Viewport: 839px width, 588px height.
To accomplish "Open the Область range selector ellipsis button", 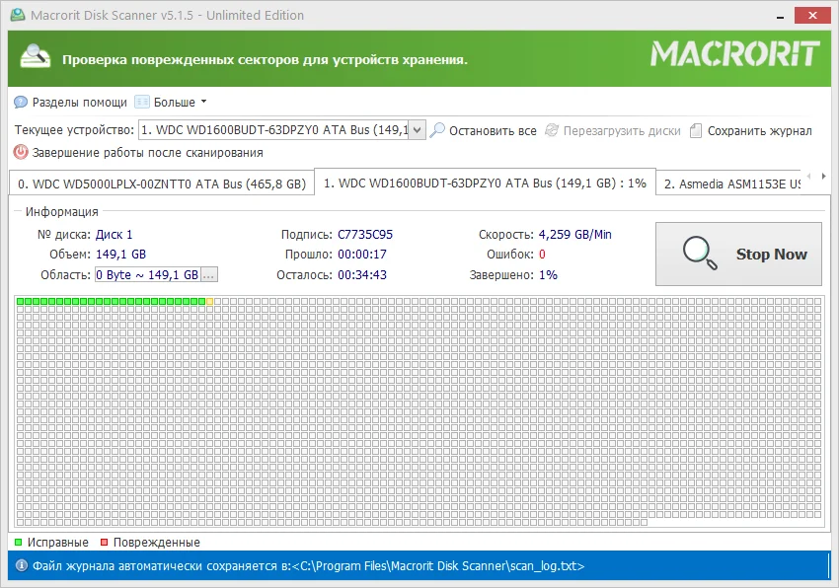I will [x=208, y=275].
